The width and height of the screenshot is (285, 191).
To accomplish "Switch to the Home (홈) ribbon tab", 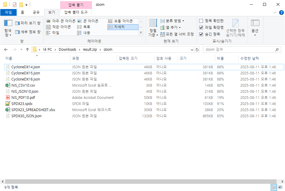I will point(22,13).
